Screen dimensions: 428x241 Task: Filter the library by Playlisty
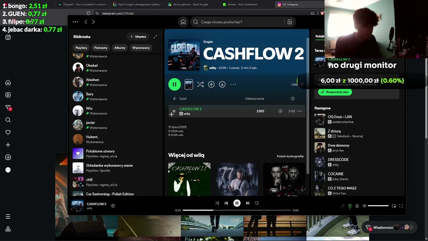click(81, 48)
